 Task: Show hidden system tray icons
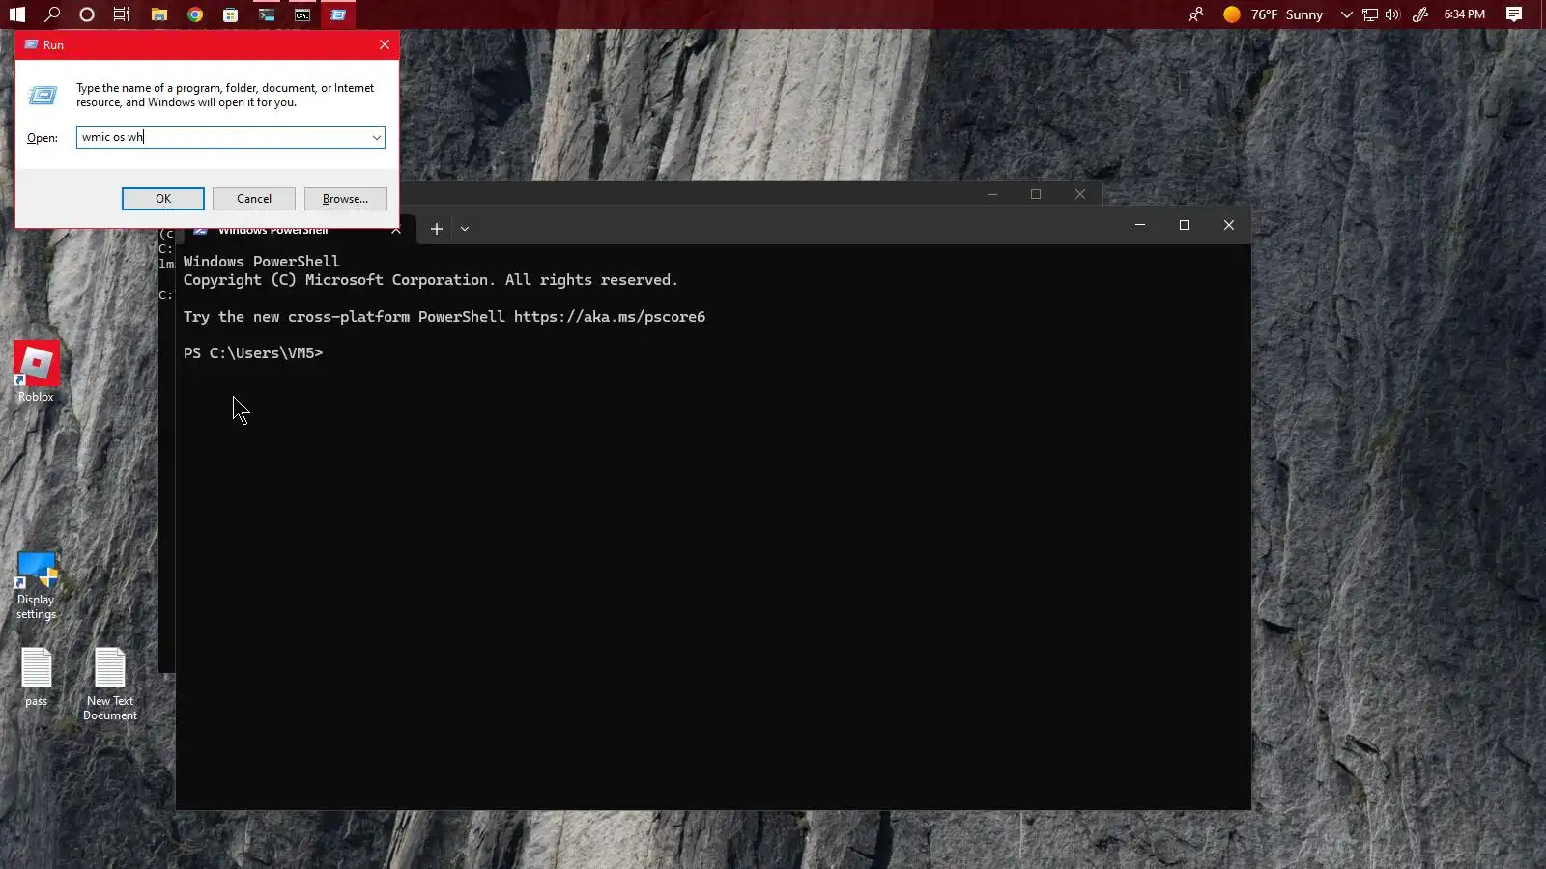coord(1346,14)
